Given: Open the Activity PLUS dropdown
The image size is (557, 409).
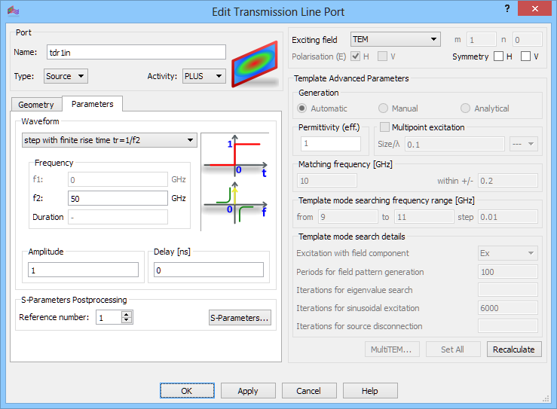Looking at the screenshot, I should point(204,76).
